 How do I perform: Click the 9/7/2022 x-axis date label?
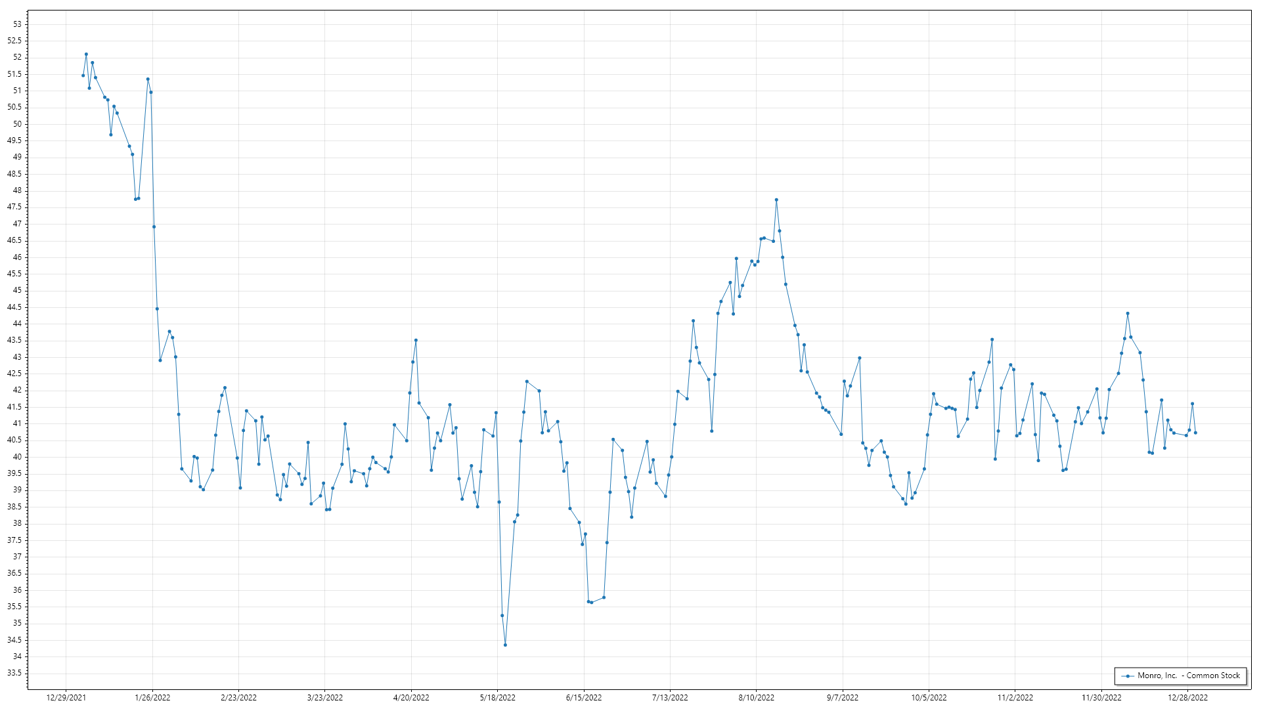842,698
